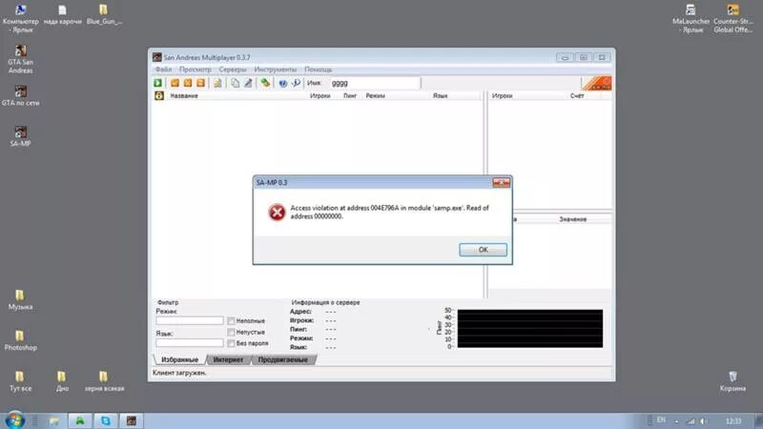This screenshot has height=429, width=763.
Task: Open the Просмотр menu
Action: (196, 70)
